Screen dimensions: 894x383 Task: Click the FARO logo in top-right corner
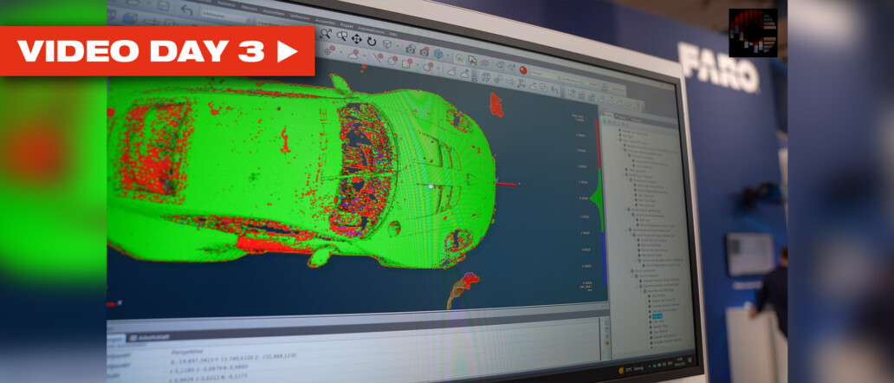pos(720,70)
